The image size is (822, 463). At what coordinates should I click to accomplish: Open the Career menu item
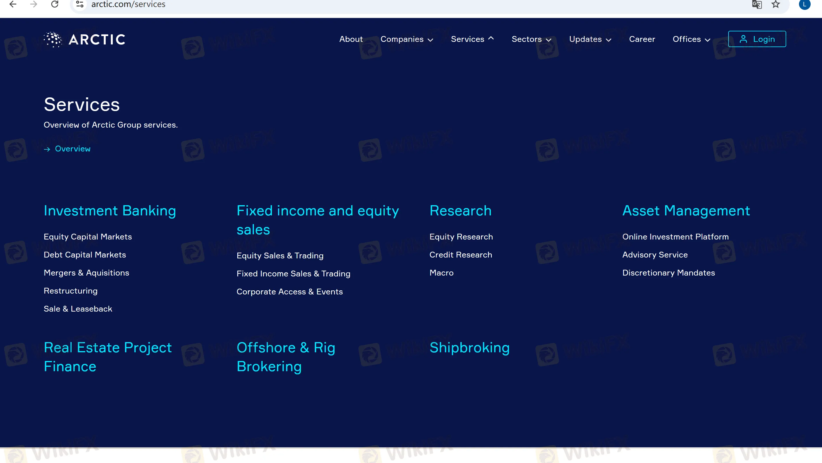click(x=642, y=39)
